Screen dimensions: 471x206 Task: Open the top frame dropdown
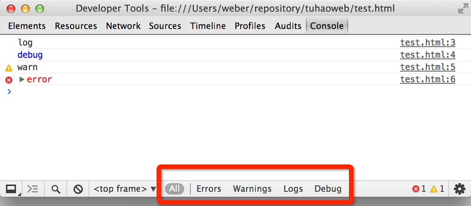pos(124,189)
